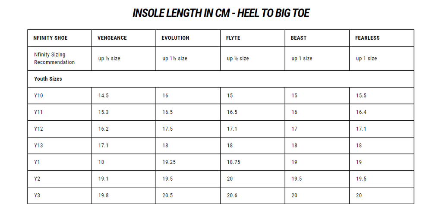Select the Evolution Y1 value 19.25

coord(169,162)
